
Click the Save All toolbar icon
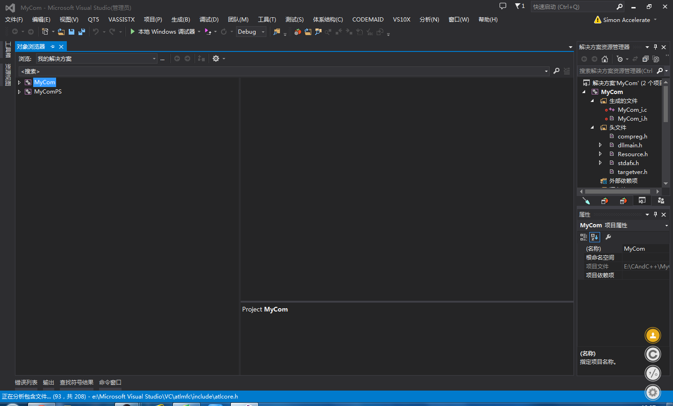click(82, 32)
